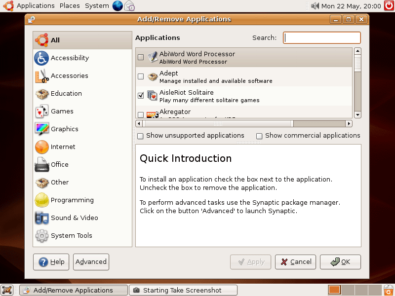
Task: Choose the Games category cards icon
Action: [x=41, y=111]
